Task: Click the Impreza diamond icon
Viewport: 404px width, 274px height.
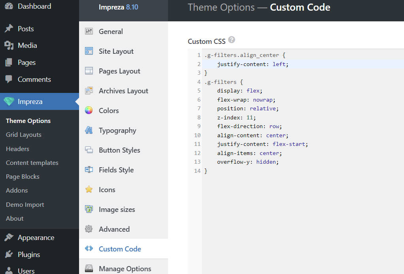Action: [x=9, y=102]
